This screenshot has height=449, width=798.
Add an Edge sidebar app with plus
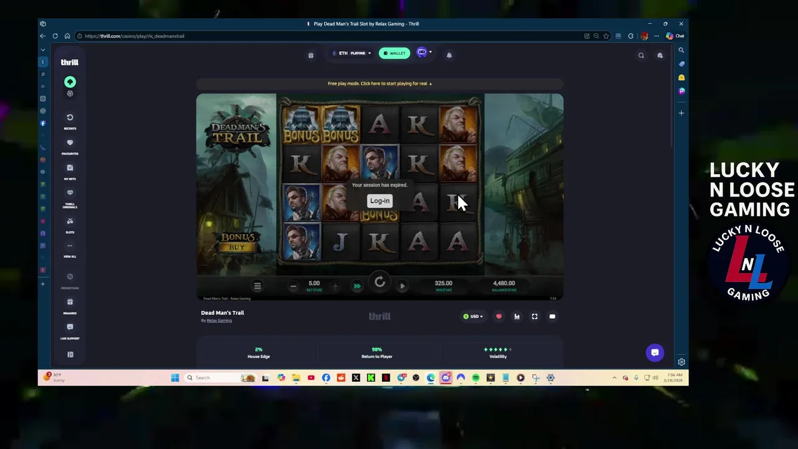pyautogui.click(x=681, y=113)
